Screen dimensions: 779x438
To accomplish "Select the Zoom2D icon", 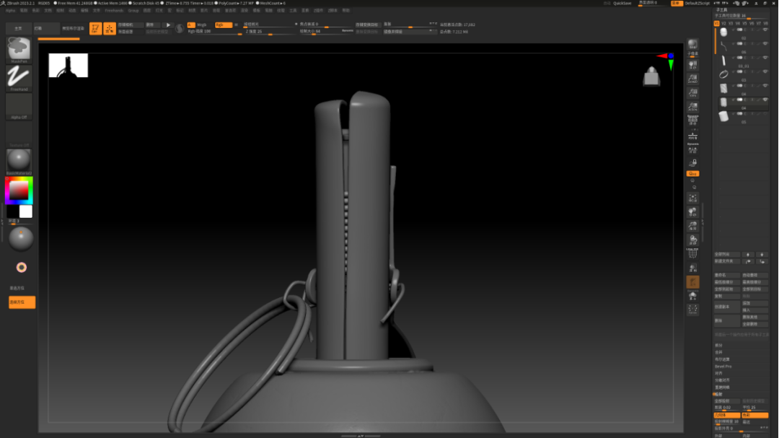I will (692, 79).
